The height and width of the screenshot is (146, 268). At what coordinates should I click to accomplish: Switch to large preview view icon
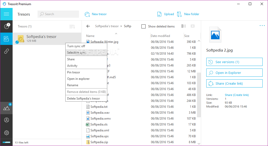(x=193, y=26)
